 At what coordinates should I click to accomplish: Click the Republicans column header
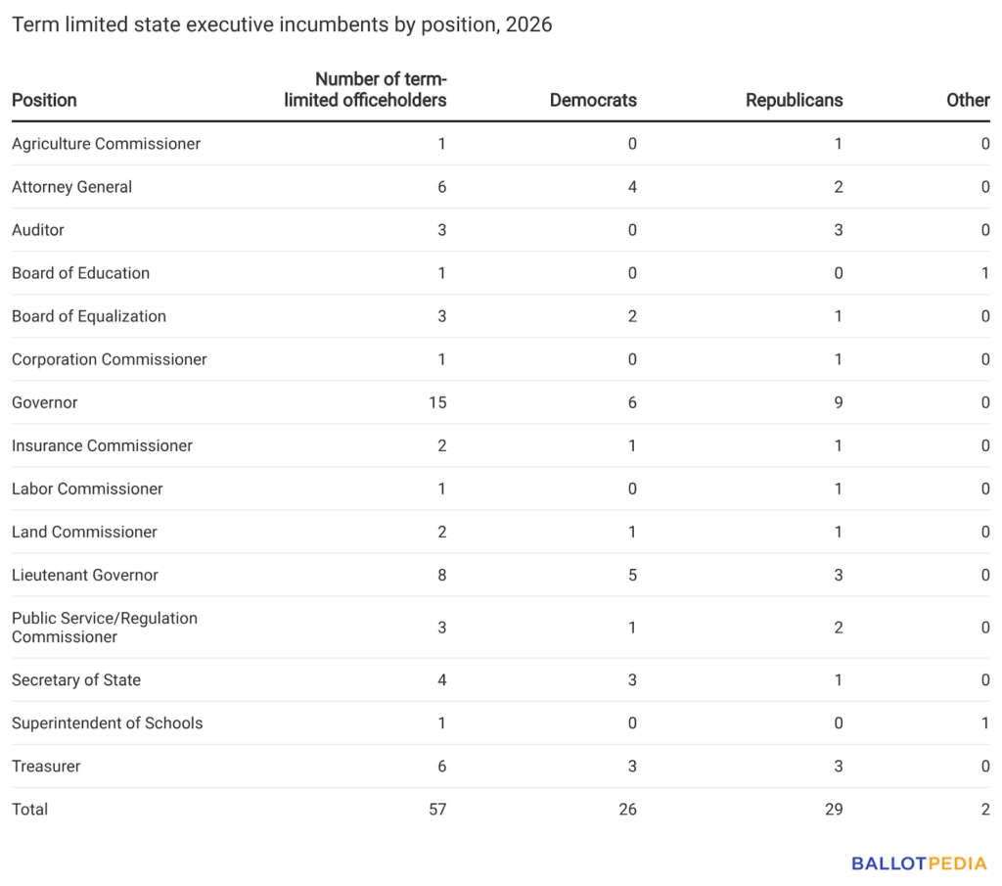(794, 100)
